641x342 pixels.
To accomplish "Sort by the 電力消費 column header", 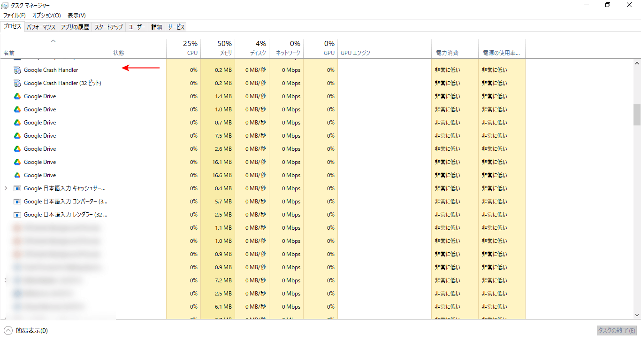I will pyautogui.click(x=455, y=48).
